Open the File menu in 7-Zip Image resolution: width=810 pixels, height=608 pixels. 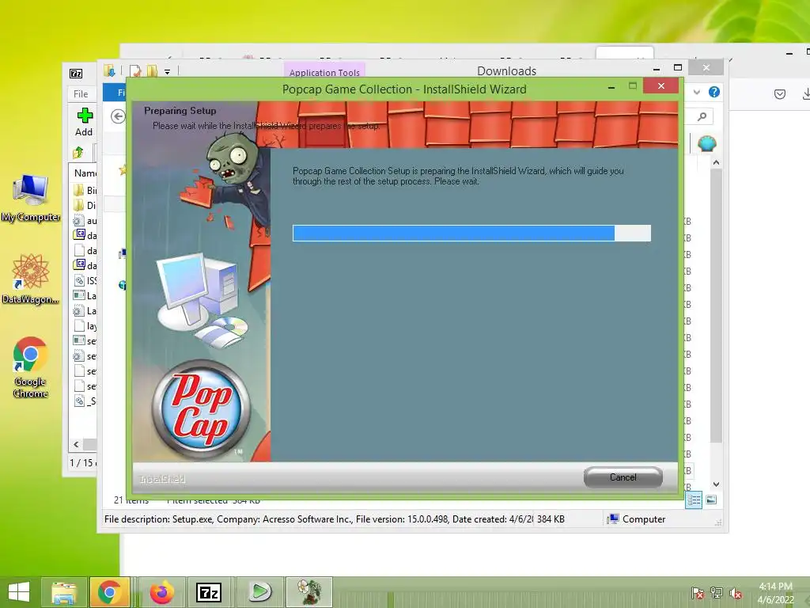pyautogui.click(x=81, y=93)
